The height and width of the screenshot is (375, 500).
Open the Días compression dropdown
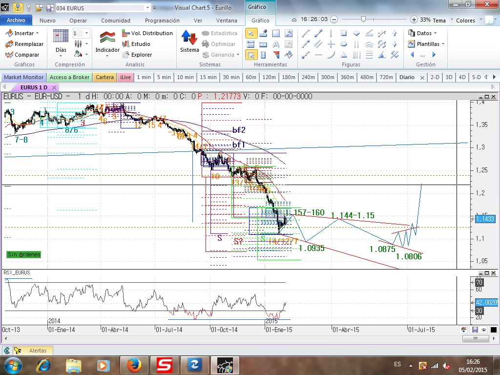click(61, 50)
